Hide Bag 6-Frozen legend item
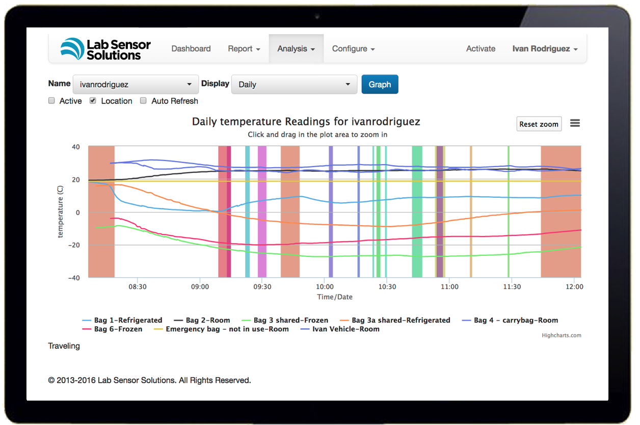Viewport: 640px width, 425px height. click(x=112, y=329)
